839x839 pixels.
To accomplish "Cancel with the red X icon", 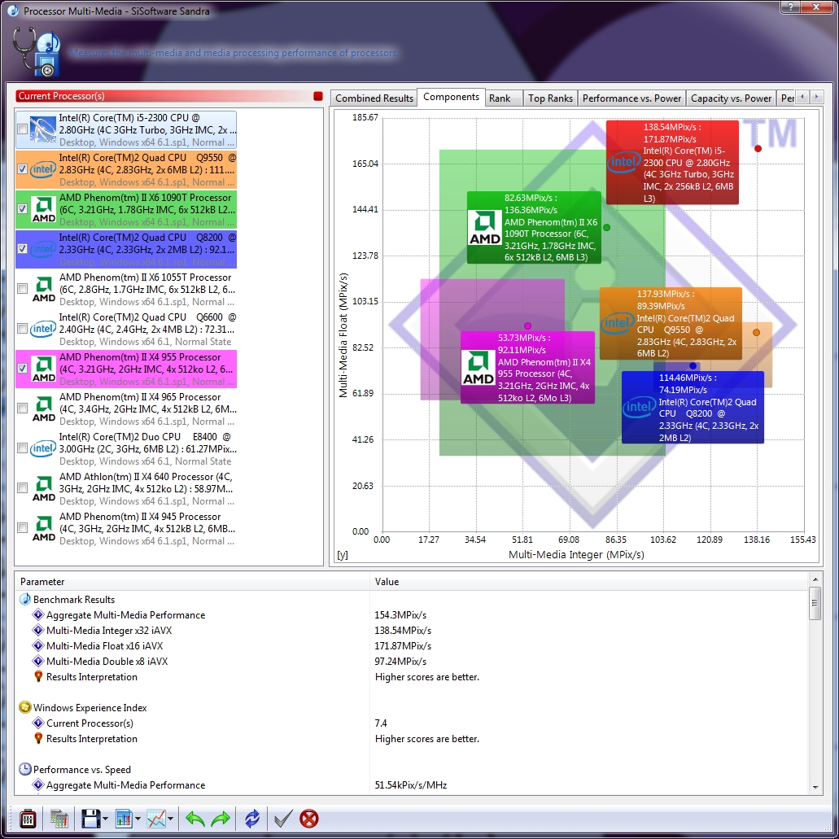I will click(x=308, y=819).
